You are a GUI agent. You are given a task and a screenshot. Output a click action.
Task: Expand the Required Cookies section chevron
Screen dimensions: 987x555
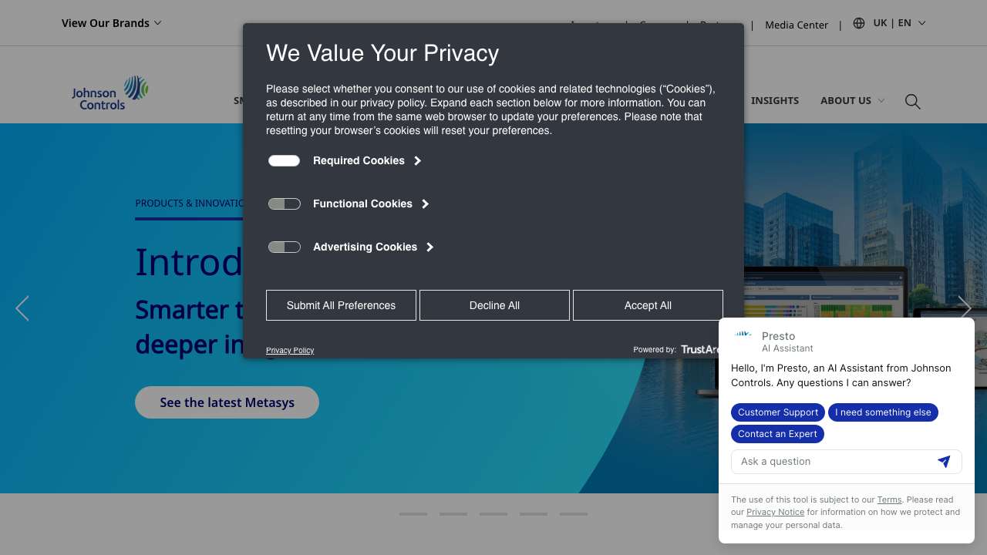pos(418,160)
